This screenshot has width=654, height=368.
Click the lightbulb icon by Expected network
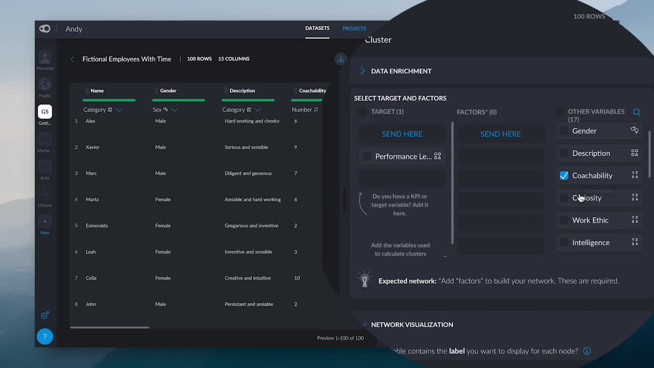pyautogui.click(x=365, y=279)
